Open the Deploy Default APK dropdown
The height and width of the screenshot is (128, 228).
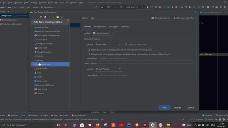click(x=108, y=44)
